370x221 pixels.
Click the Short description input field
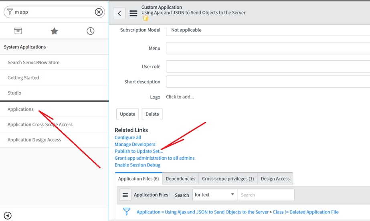(x=268, y=82)
